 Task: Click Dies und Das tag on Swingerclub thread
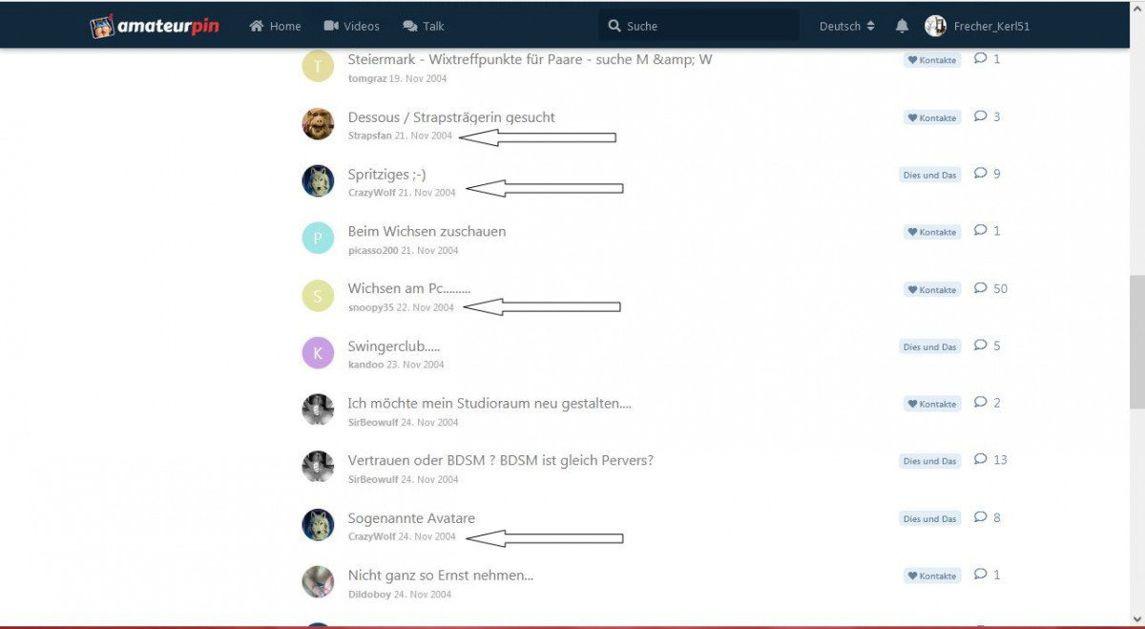(929, 347)
